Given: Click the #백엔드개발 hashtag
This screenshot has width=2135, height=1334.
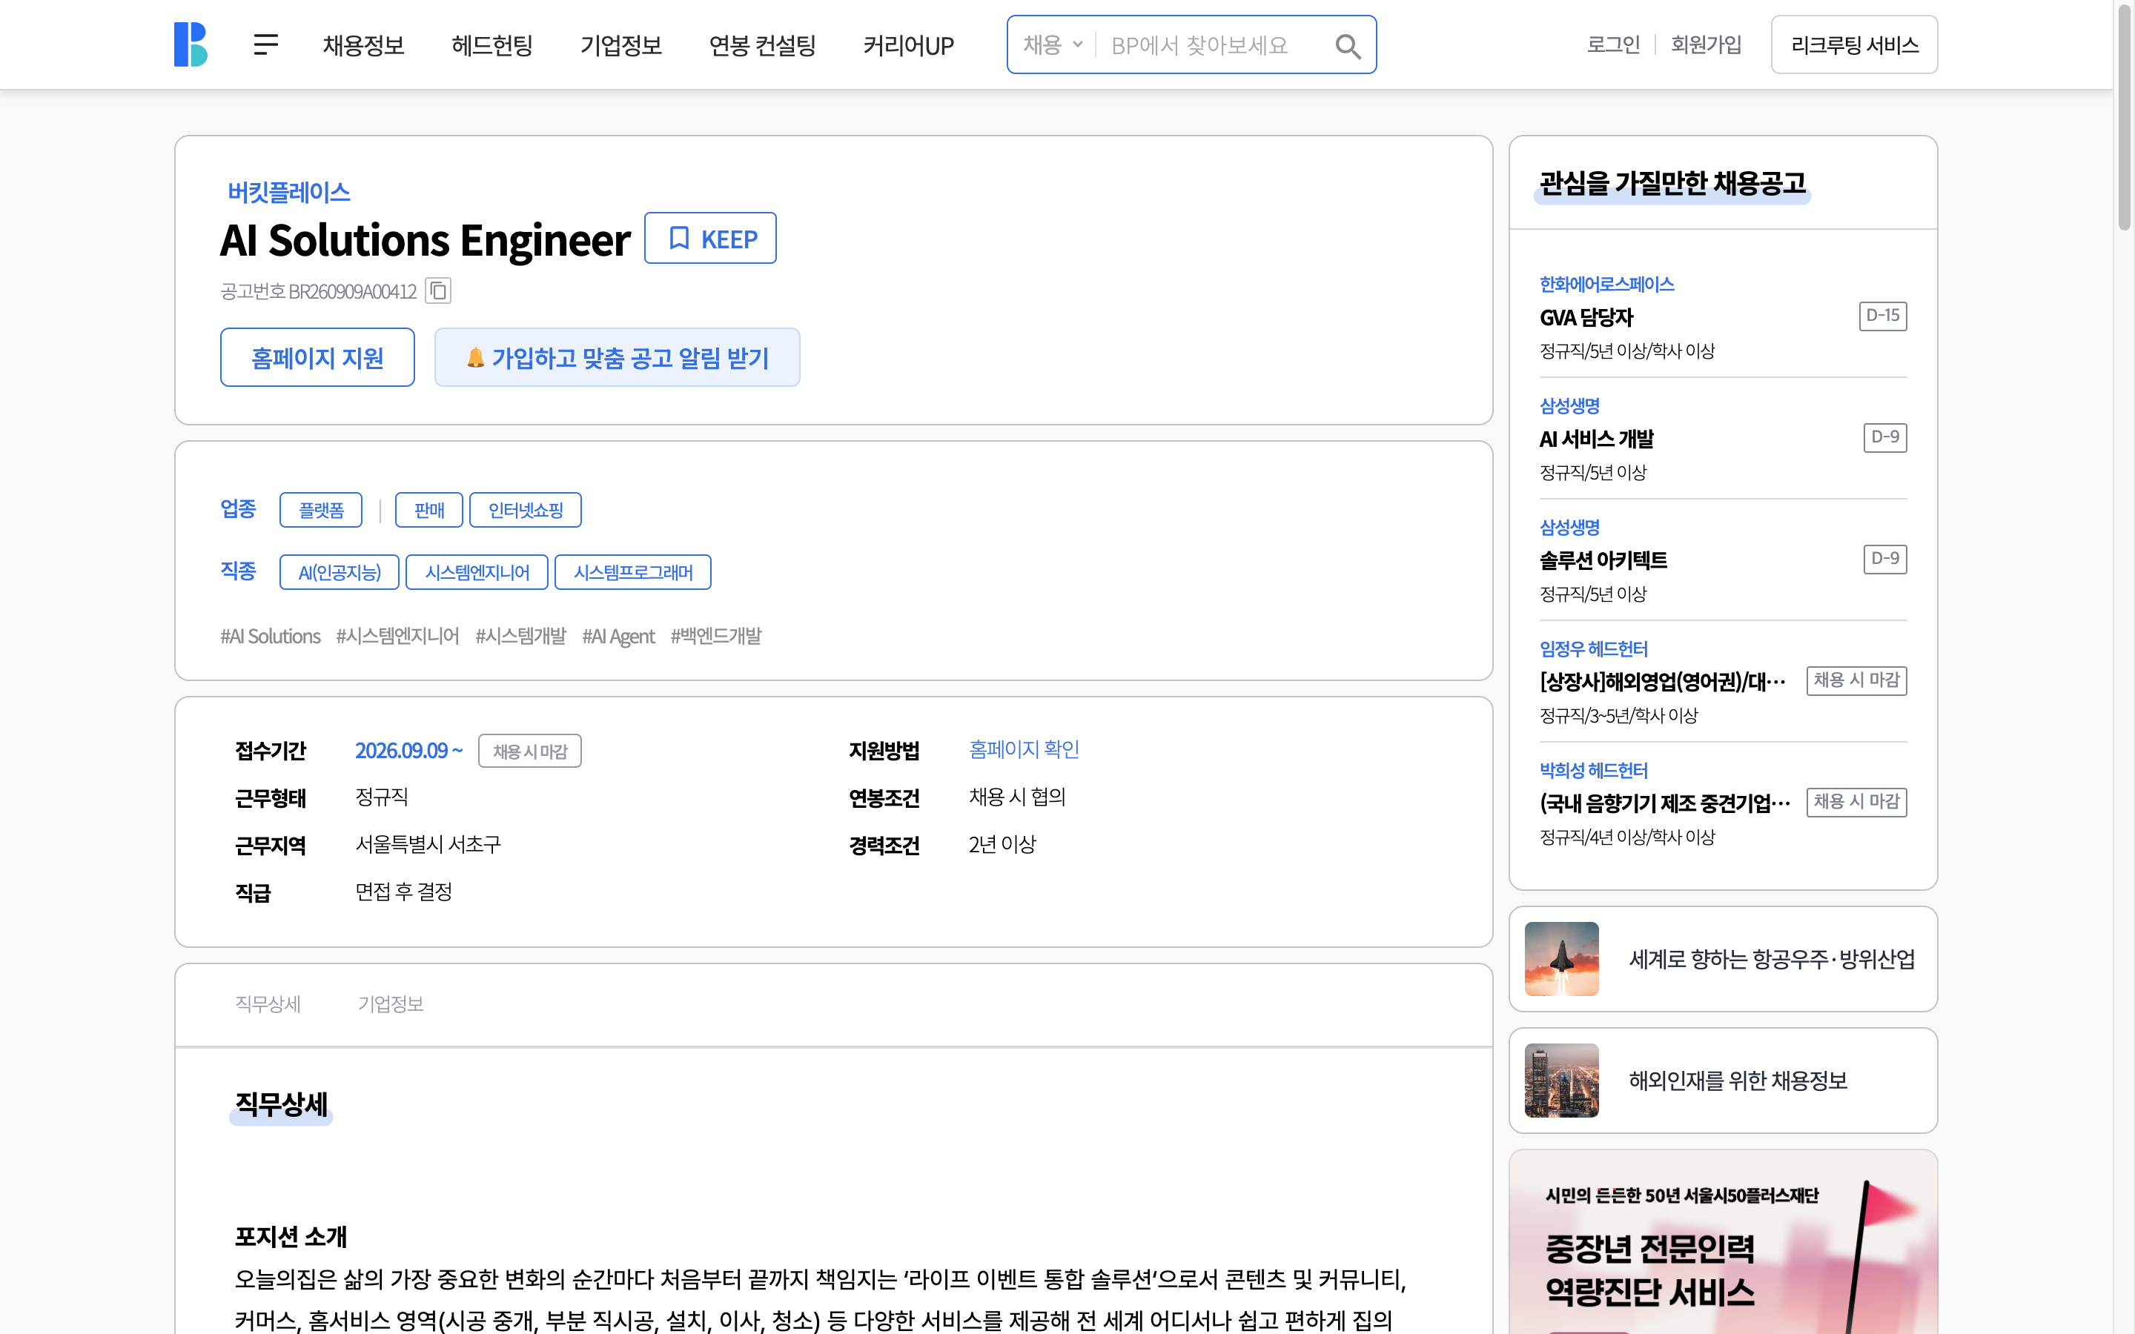Looking at the screenshot, I should click(715, 636).
